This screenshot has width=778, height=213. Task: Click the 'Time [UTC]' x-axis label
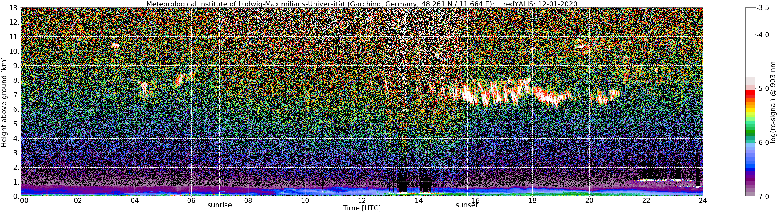pyautogui.click(x=362, y=208)
